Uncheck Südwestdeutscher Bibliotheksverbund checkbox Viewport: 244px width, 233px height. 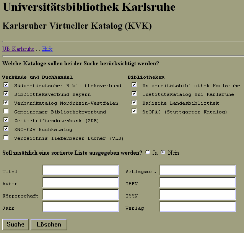pyautogui.click(x=6, y=85)
